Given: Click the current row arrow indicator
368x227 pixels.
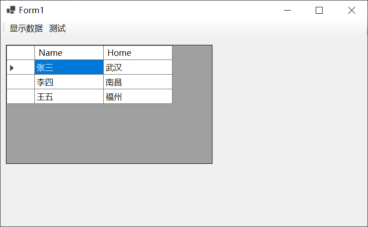Looking at the screenshot, I should 12,68.
